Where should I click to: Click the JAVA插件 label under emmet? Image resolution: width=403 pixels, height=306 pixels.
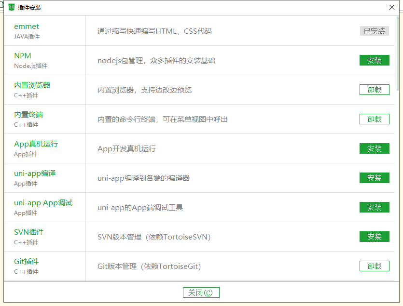pos(27,37)
